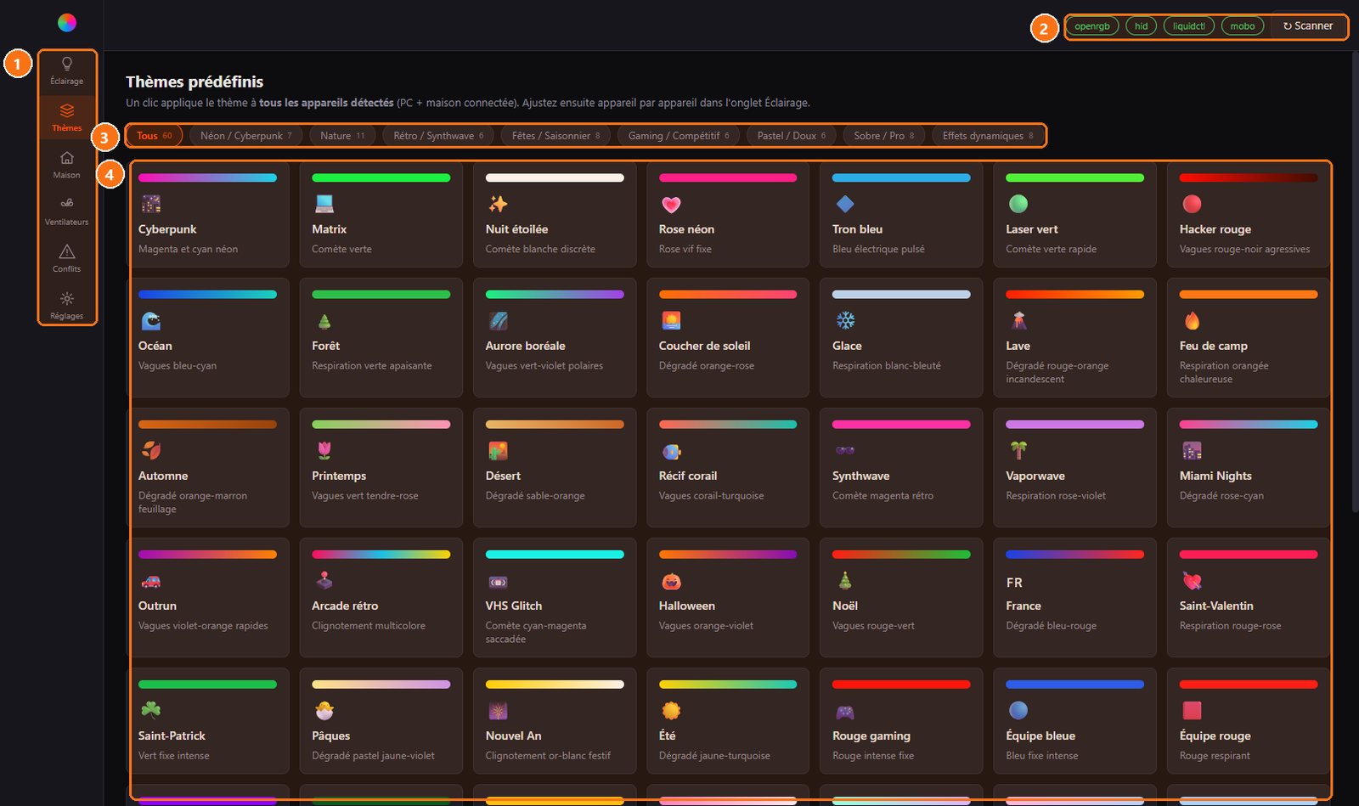Click the rainbow app logo icon
Screen dimensions: 1359x806
coord(67,23)
